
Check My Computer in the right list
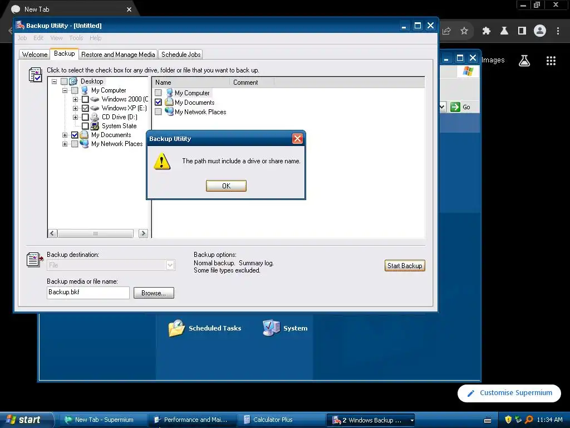point(158,93)
